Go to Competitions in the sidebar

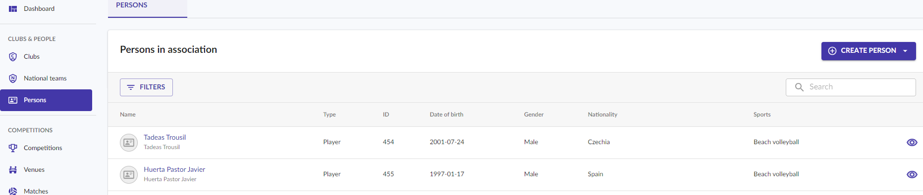point(43,148)
